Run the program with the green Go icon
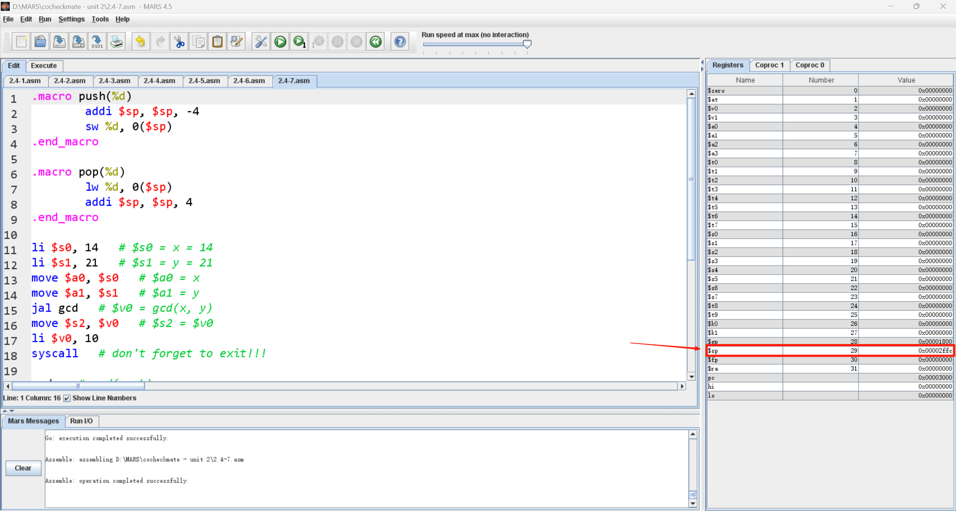The width and height of the screenshot is (956, 511). coord(280,41)
